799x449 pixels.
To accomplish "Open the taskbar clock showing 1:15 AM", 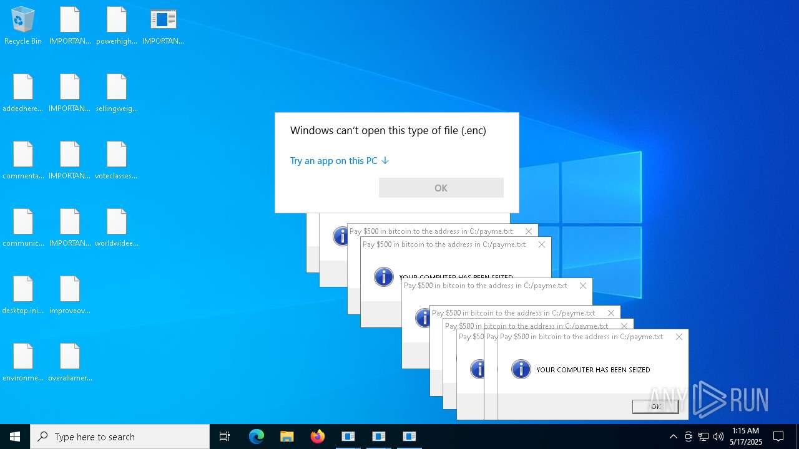I will pos(746,437).
